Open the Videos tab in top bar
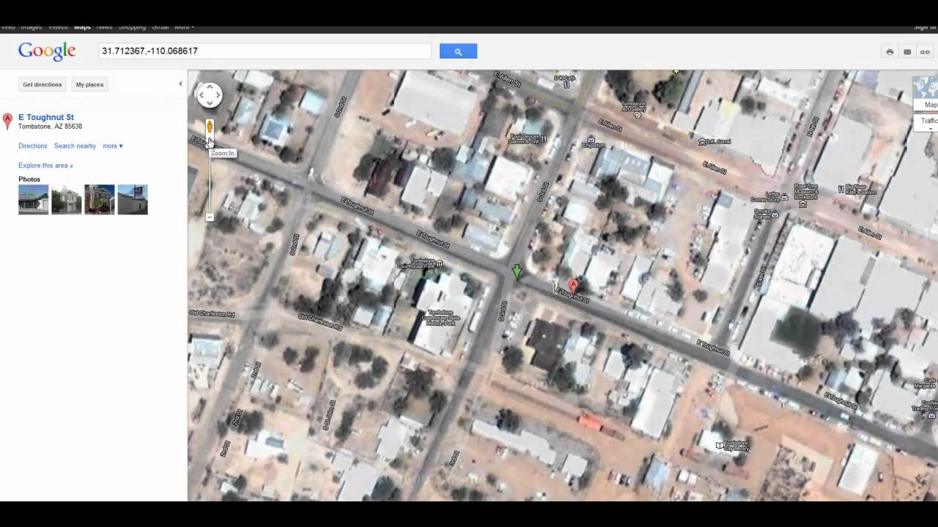Image resolution: width=938 pixels, height=527 pixels. [x=58, y=27]
